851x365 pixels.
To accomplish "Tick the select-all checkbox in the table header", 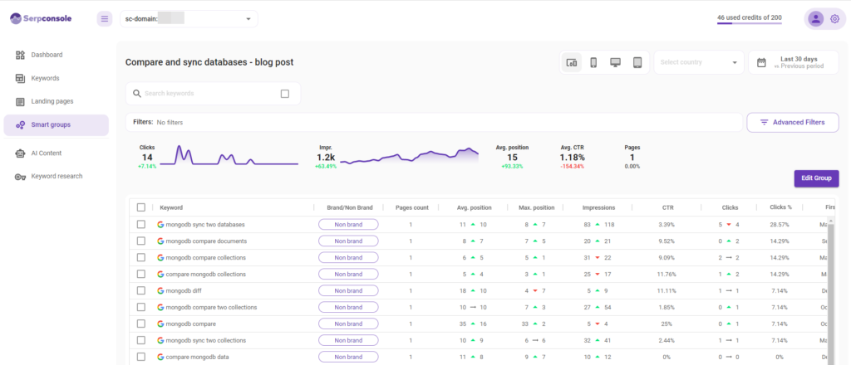I will click(x=141, y=207).
